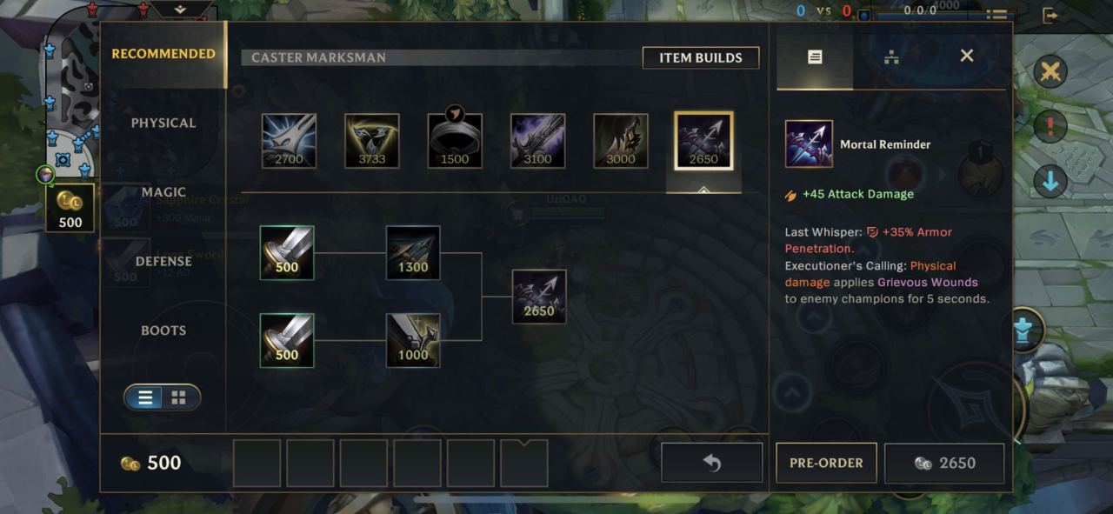Image resolution: width=1113 pixels, height=514 pixels.
Task: Select the first empty inventory slot
Action: click(257, 463)
